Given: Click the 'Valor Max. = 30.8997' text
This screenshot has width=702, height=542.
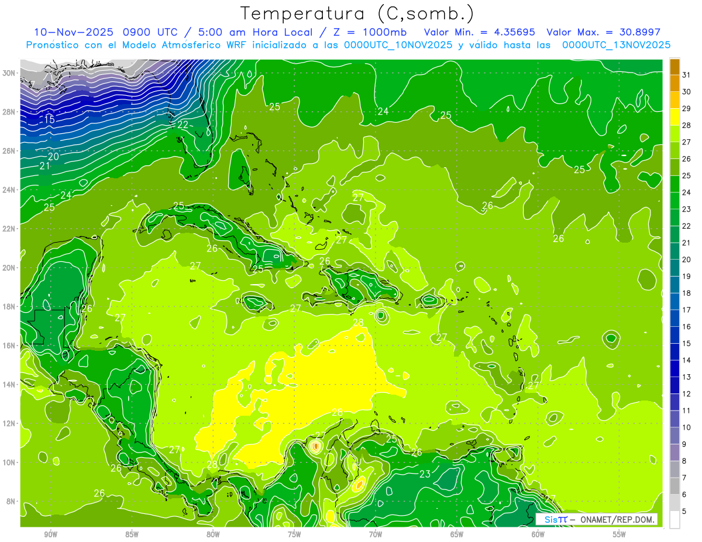Looking at the screenshot, I should click(604, 32).
